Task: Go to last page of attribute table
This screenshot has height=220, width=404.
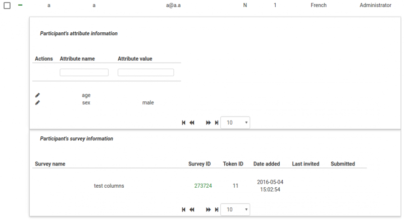Action: pyautogui.click(x=217, y=123)
